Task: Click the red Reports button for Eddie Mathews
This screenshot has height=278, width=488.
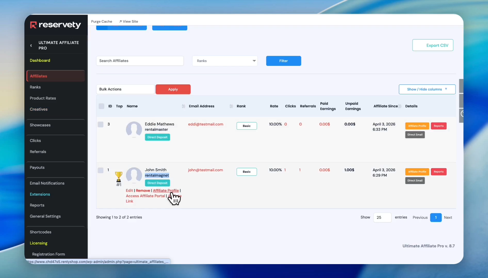Action: tap(438, 126)
